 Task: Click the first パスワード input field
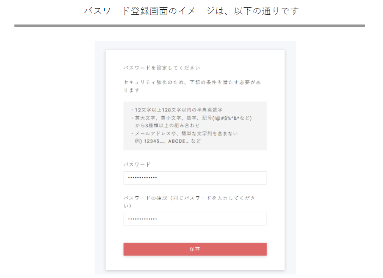[x=195, y=178]
